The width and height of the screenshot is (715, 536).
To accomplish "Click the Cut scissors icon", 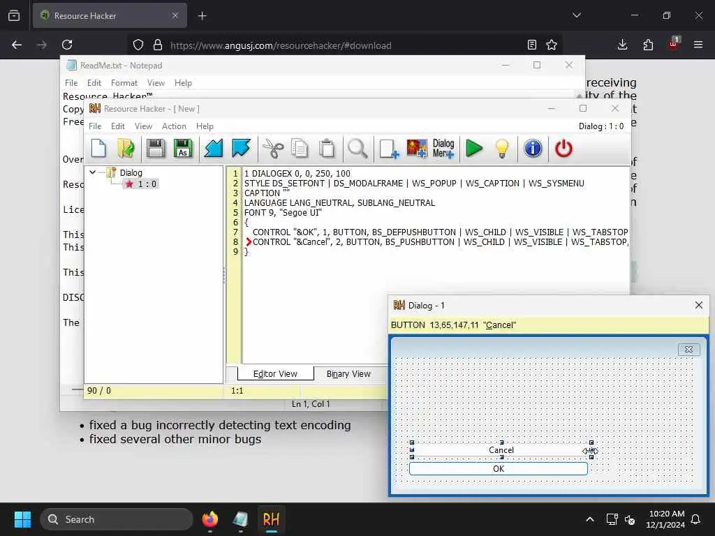I will [273, 149].
